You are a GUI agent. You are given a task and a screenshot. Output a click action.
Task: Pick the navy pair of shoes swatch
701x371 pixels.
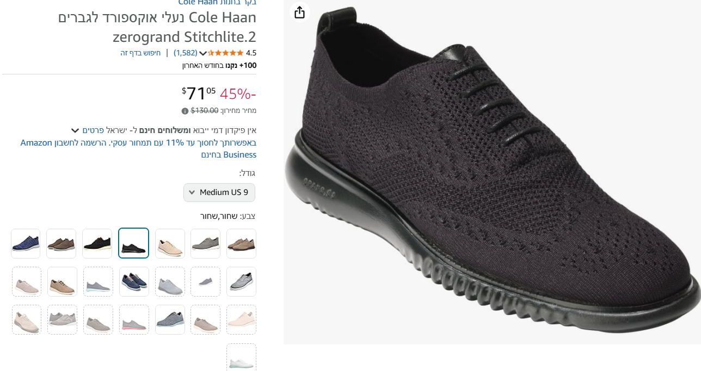coord(134,281)
